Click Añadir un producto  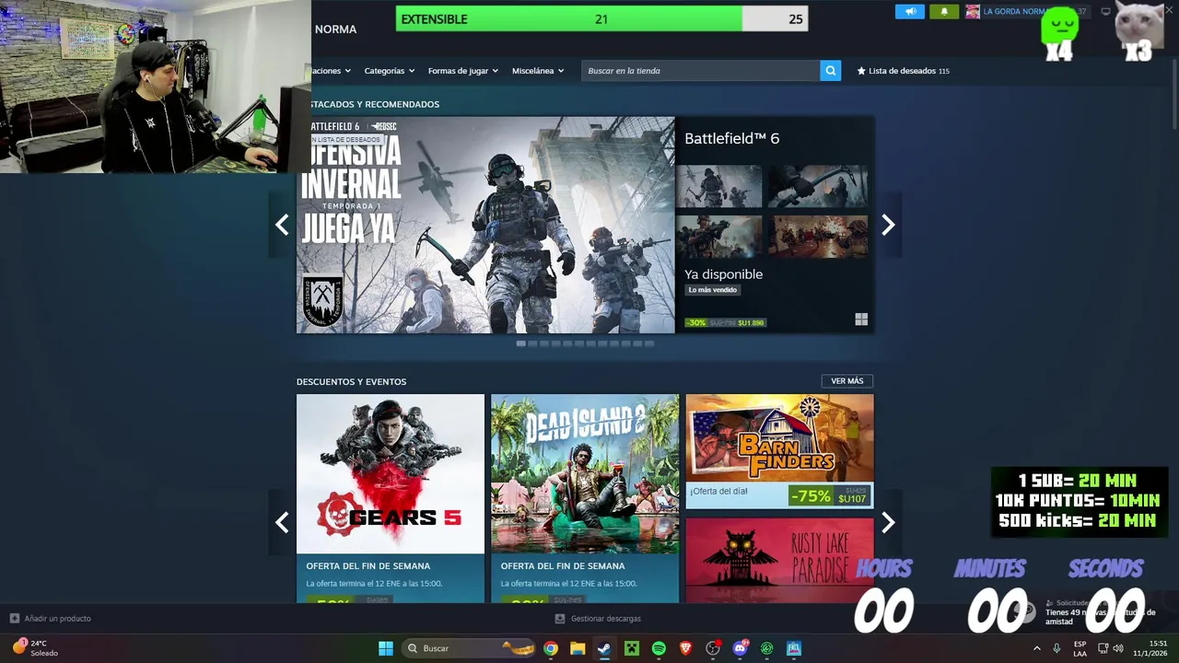pyautogui.click(x=57, y=619)
